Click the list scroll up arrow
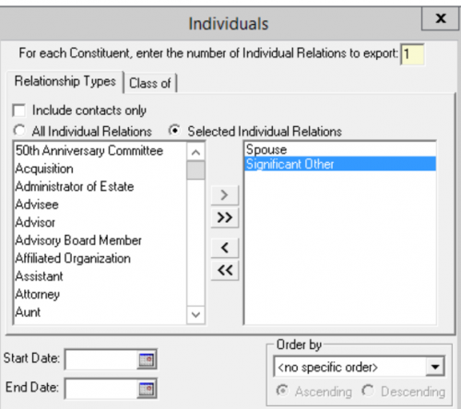Viewport: 461px width, 409px height. (195, 152)
